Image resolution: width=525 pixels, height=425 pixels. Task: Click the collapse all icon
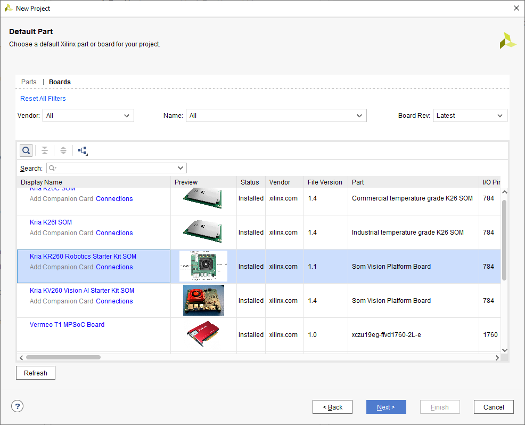[x=45, y=150]
